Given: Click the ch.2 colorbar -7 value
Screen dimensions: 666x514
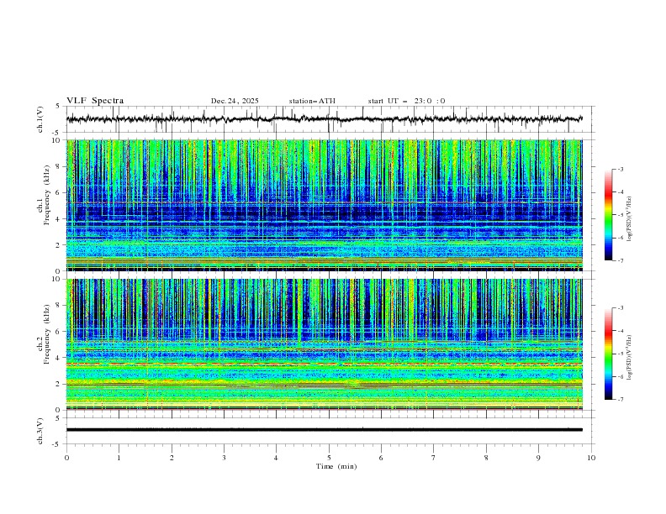Looking at the screenshot, I should [620, 400].
